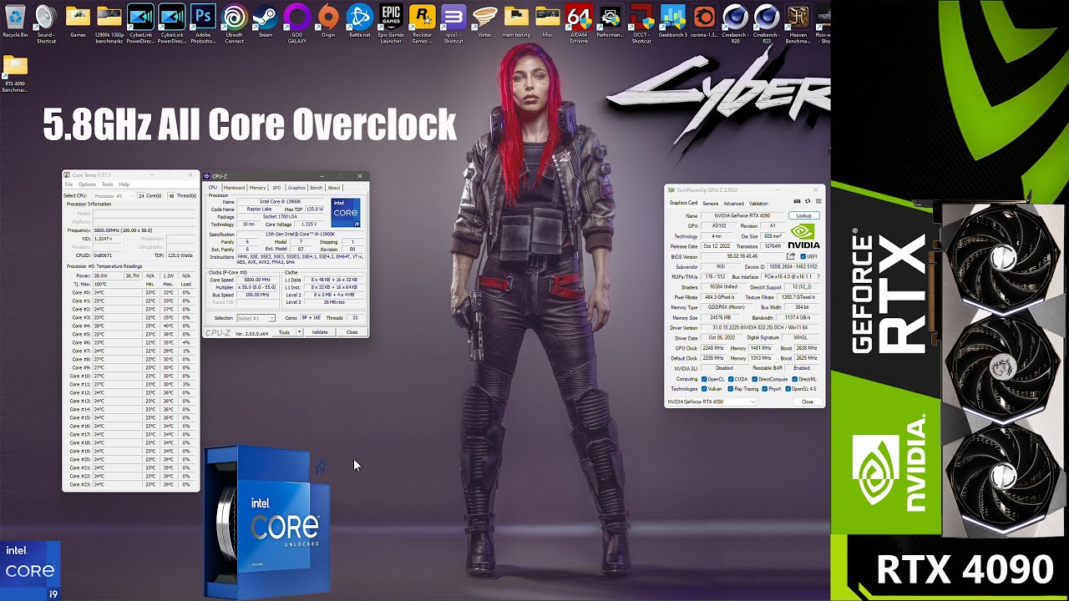The image size is (1069, 601).
Task: Open Core Temp Tools menu
Action: coord(108,184)
